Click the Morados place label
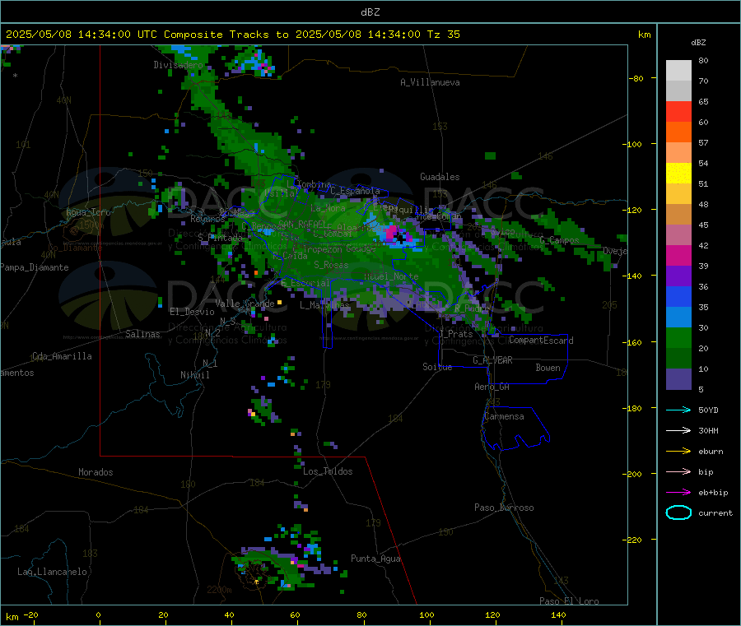Viewport: 741px width, 626px height. click(96, 472)
